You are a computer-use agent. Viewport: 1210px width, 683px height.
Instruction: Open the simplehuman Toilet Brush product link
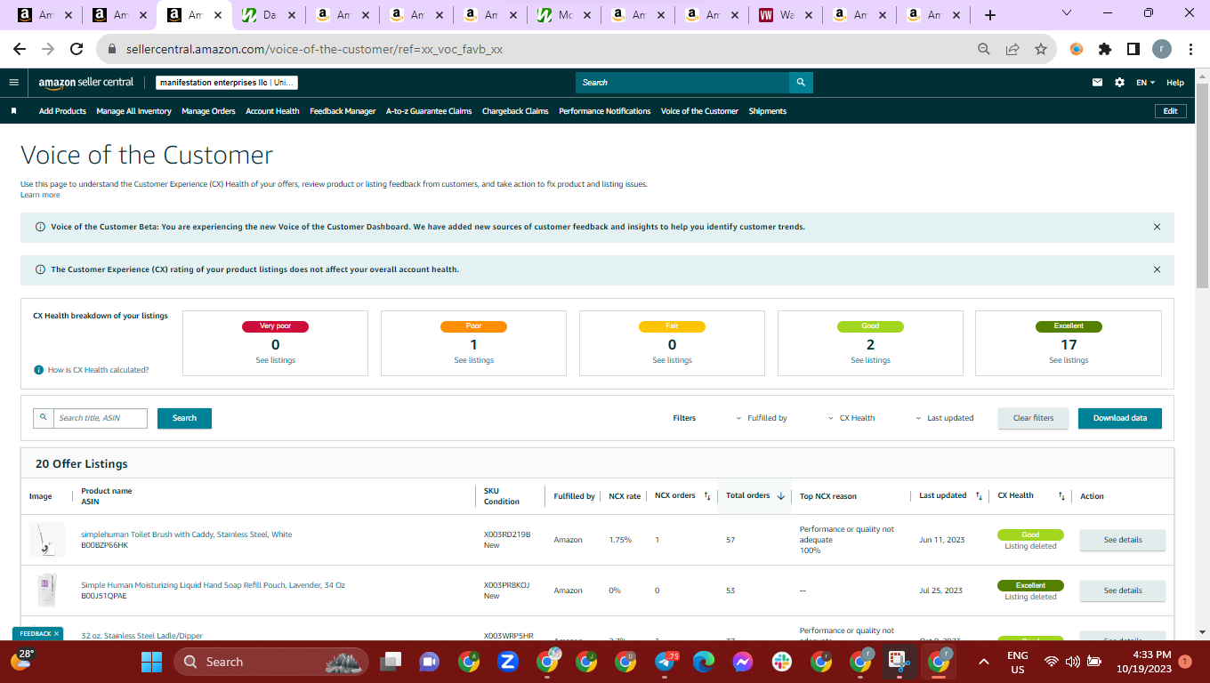(187, 534)
